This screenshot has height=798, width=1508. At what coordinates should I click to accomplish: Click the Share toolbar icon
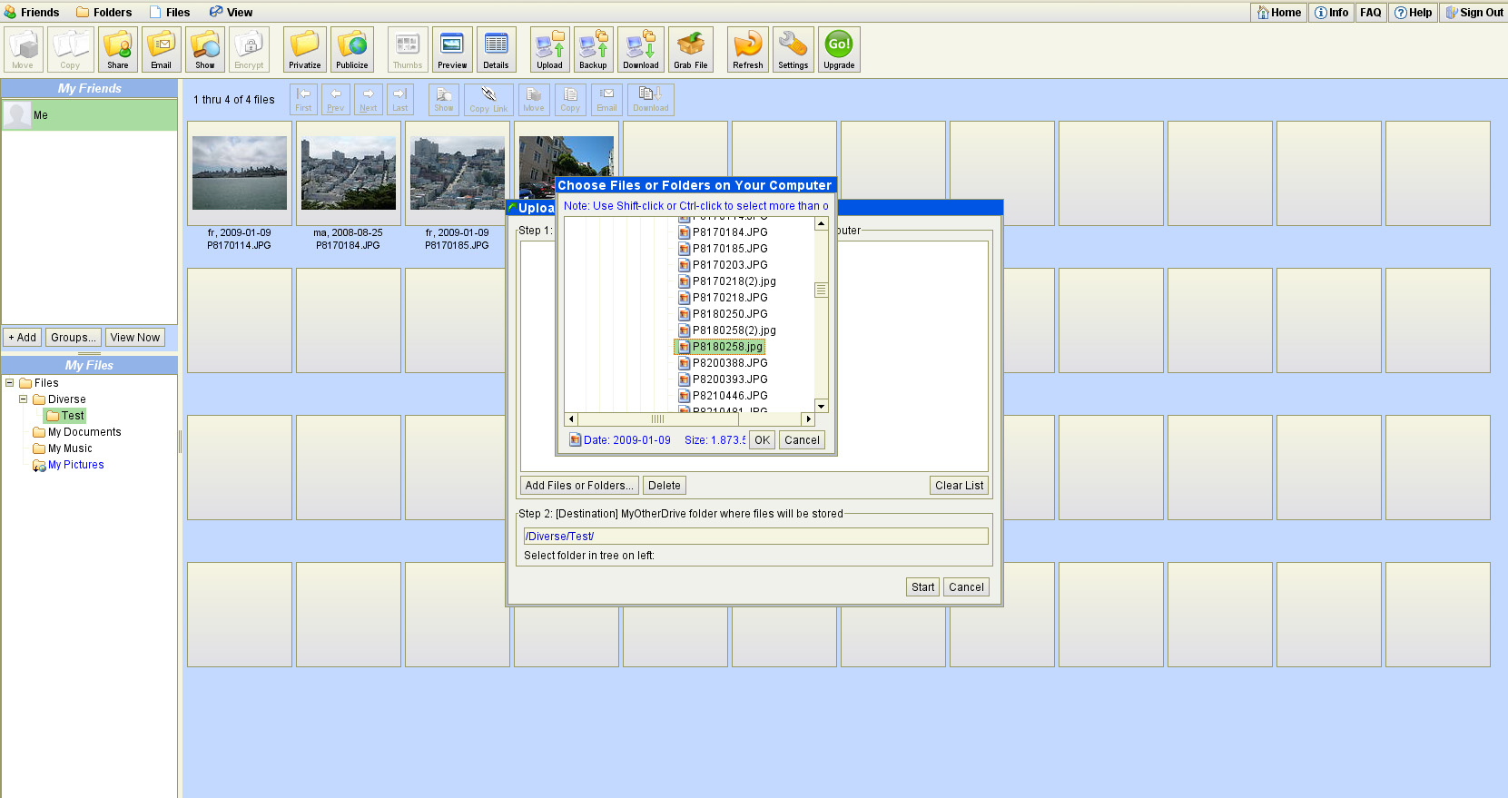[x=118, y=49]
